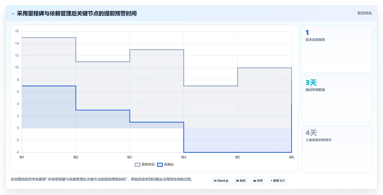Open the 上线审批材料缺失 data card
The width and height of the screenshot is (383, 195).
coord(337,149)
